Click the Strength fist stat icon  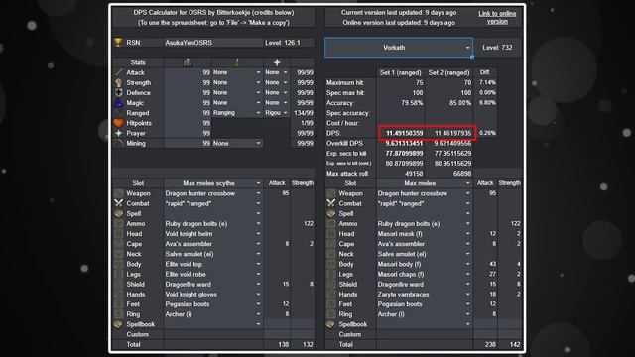click(119, 82)
